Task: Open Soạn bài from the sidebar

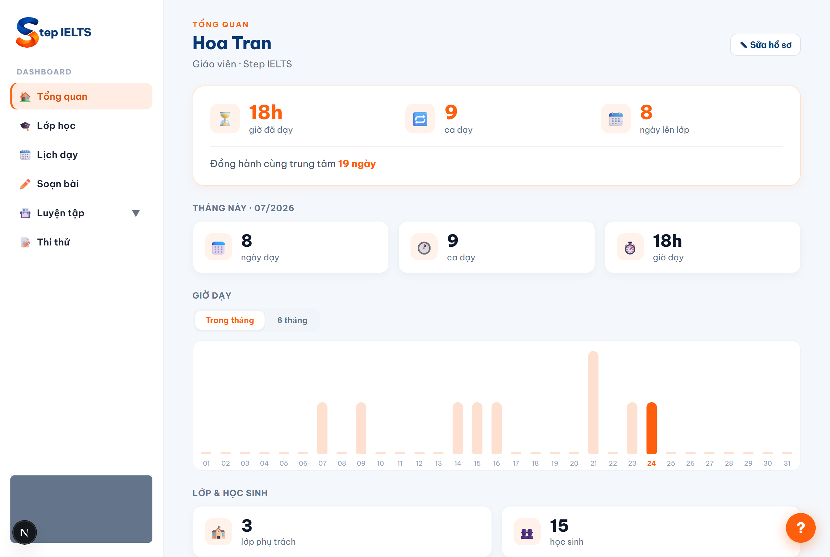Action: point(81,184)
